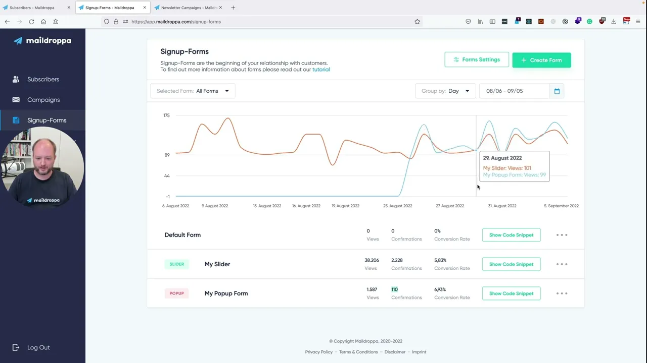
Task: Open three-dot menu for Default Form
Action: tap(562, 235)
